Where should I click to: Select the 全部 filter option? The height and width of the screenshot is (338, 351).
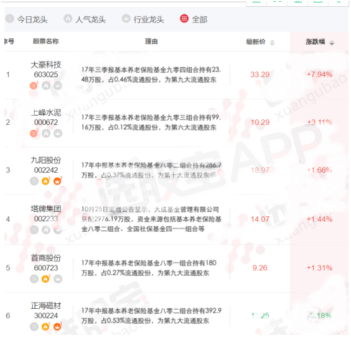coord(194,19)
